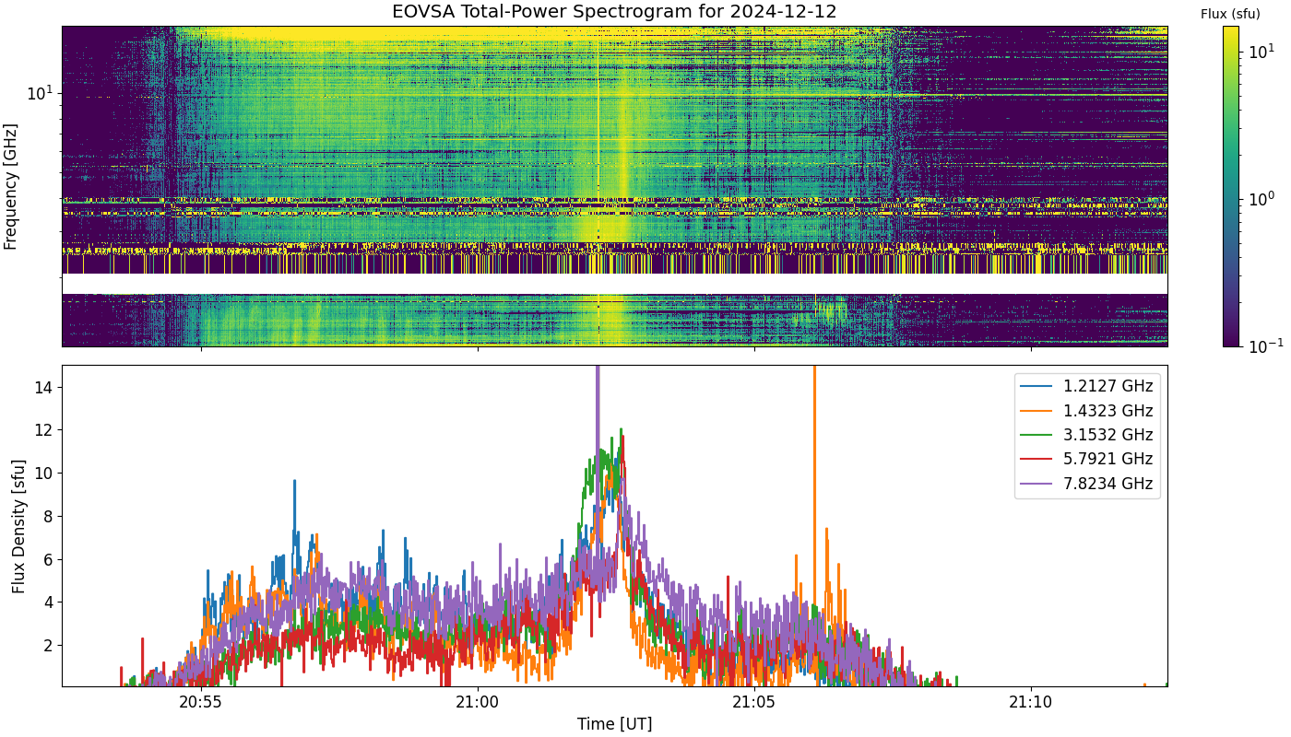This screenshot has width=1291, height=737.
Task: Click the 21:10 time tick label
Action: click(x=1030, y=701)
